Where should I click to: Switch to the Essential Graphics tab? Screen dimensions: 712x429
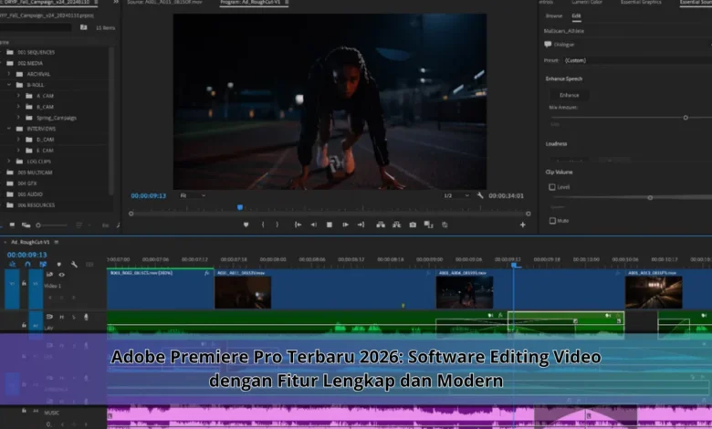click(641, 2)
